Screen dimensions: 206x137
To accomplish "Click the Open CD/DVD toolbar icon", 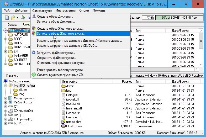I will [x=23, y=17].
